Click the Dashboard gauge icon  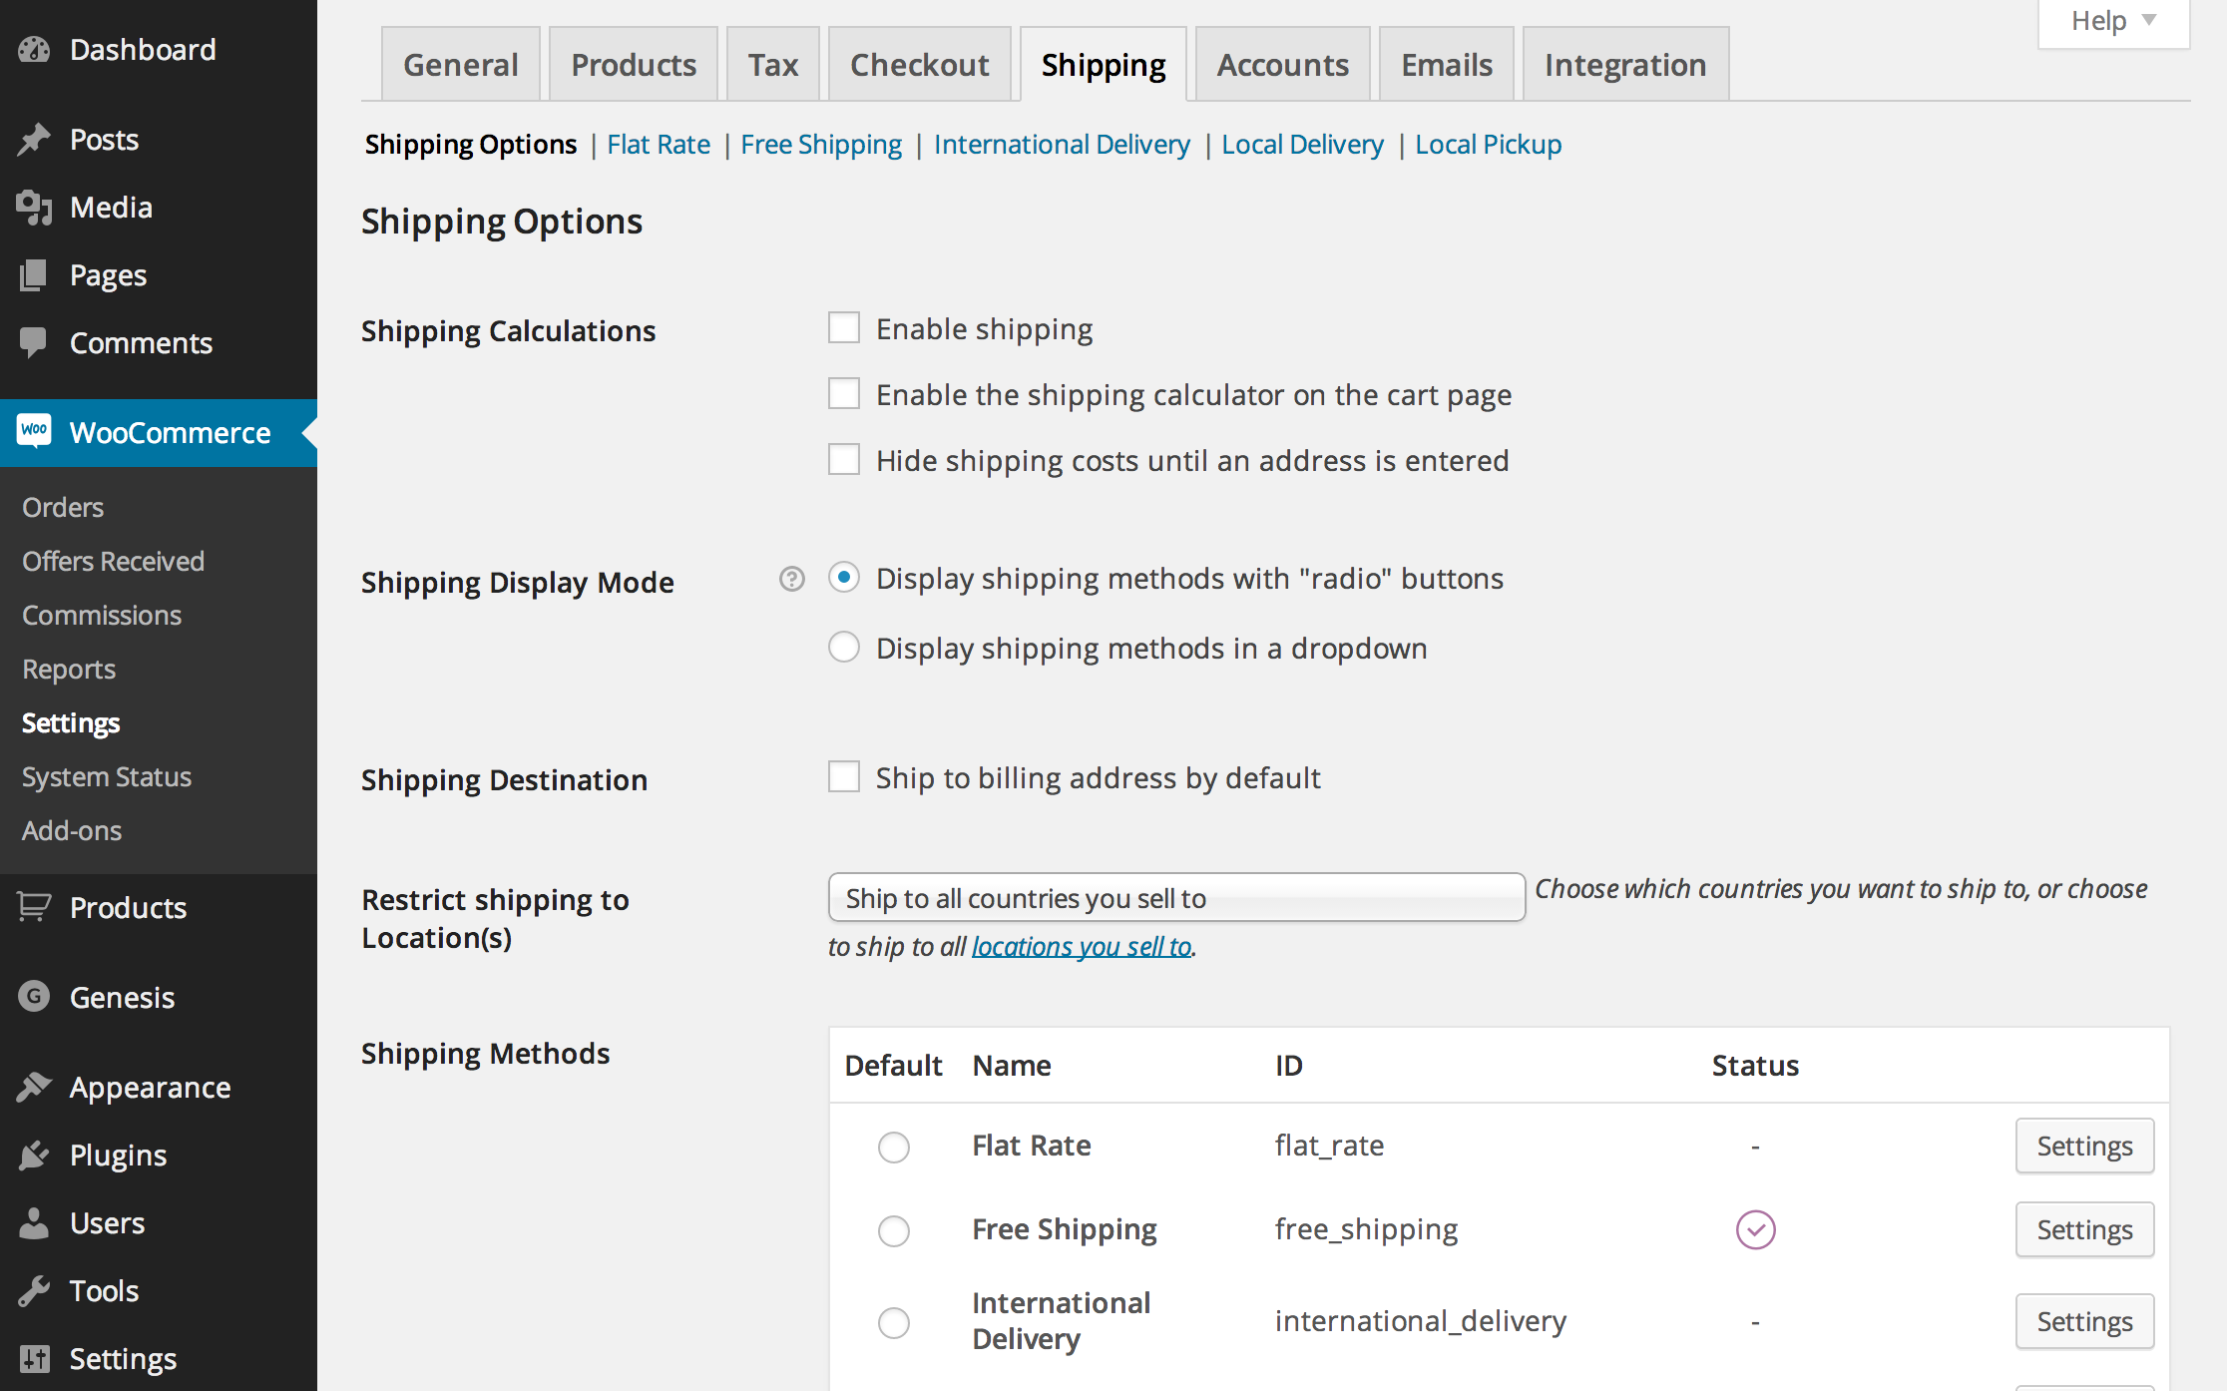(34, 50)
